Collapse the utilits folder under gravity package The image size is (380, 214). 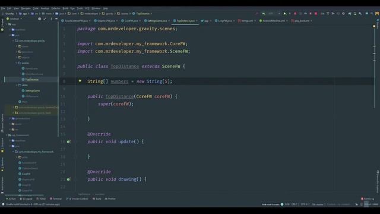[x=17, y=85]
